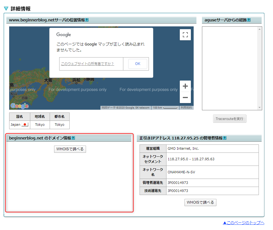Click the Google logo on the map
Screen dimensions: 273x230
(19, 106)
